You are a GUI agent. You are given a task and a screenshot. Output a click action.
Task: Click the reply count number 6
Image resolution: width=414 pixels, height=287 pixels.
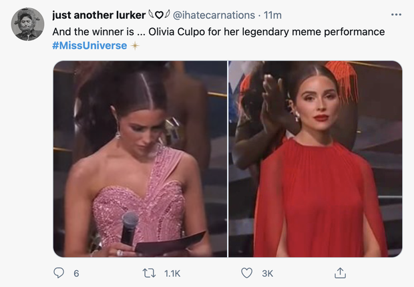[x=76, y=273]
